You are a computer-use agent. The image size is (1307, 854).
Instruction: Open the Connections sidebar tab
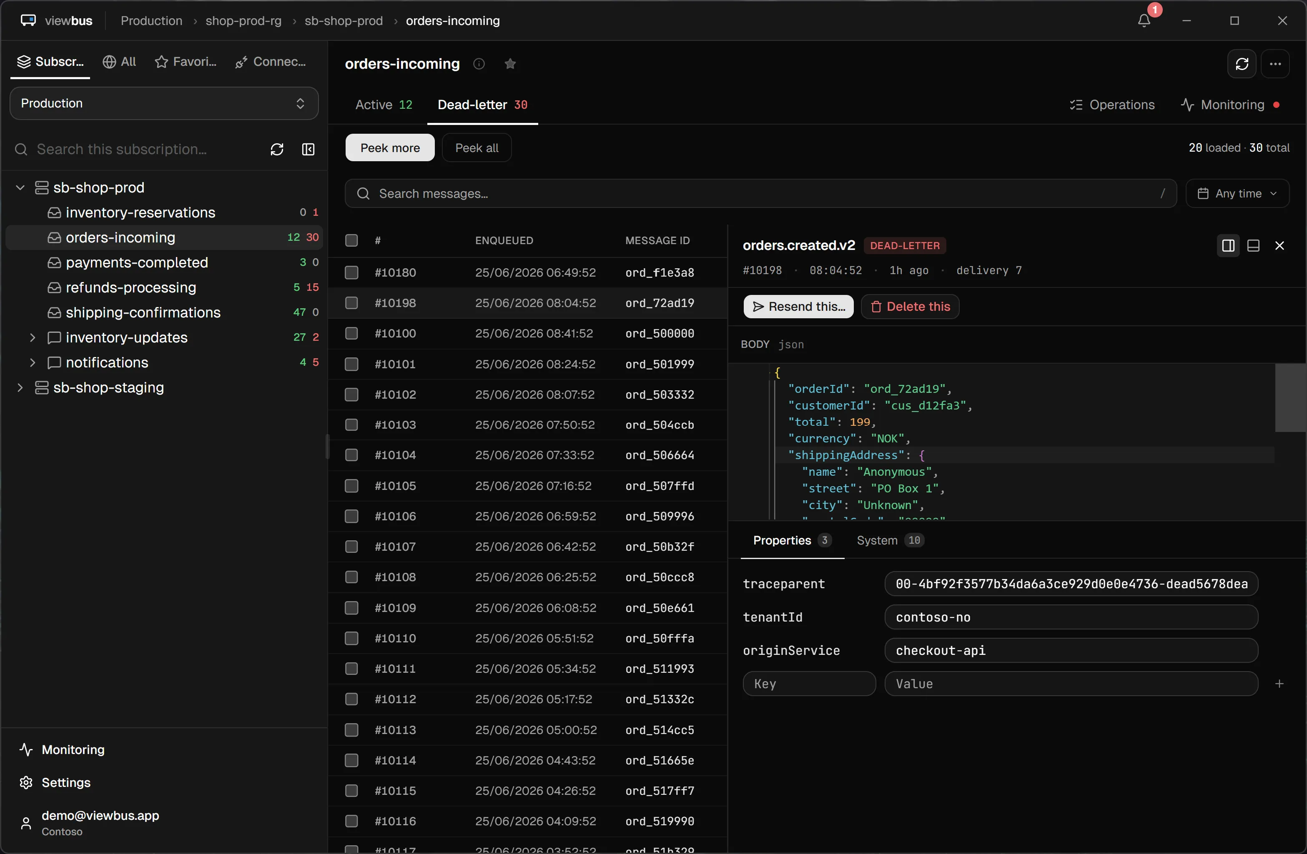(x=270, y=62)
